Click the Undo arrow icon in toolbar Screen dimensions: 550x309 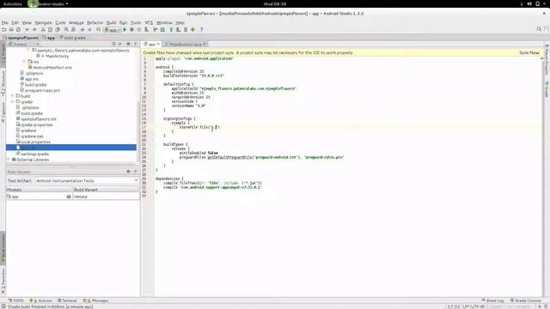(27, 30)
